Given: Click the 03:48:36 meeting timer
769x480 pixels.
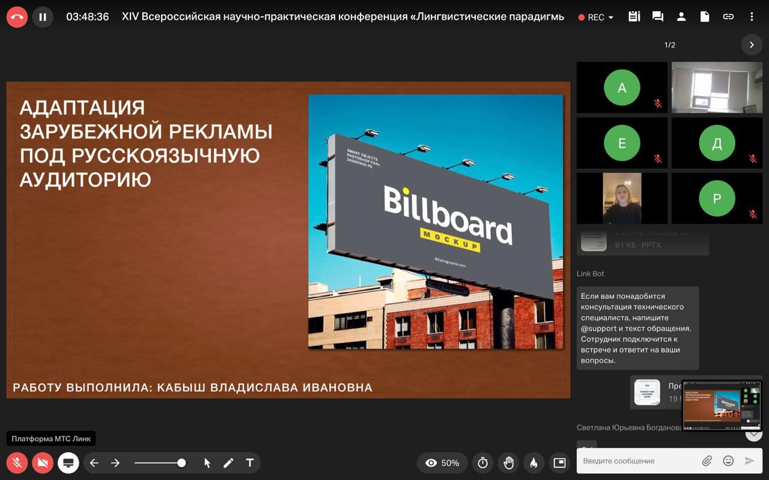Looking at the screenshot, I should (x=88, y=17).
